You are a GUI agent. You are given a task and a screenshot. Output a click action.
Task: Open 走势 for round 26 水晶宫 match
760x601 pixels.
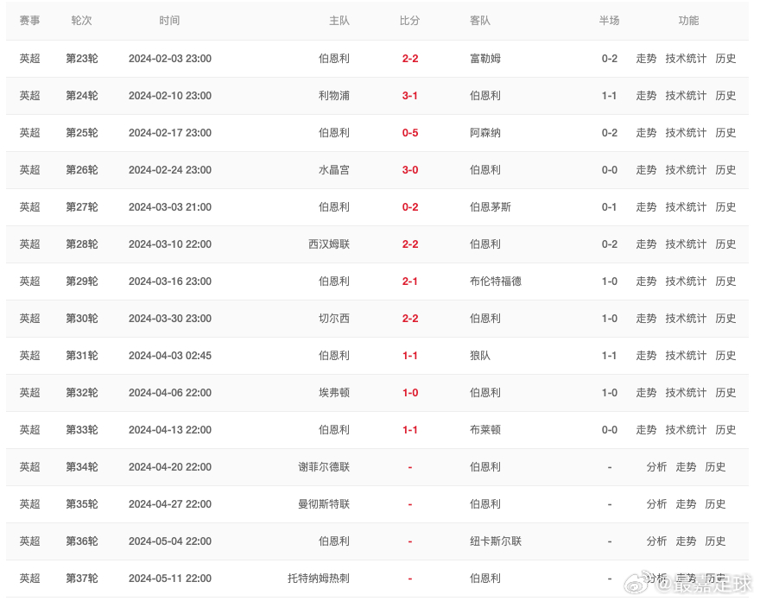click(x=646, y=170)
